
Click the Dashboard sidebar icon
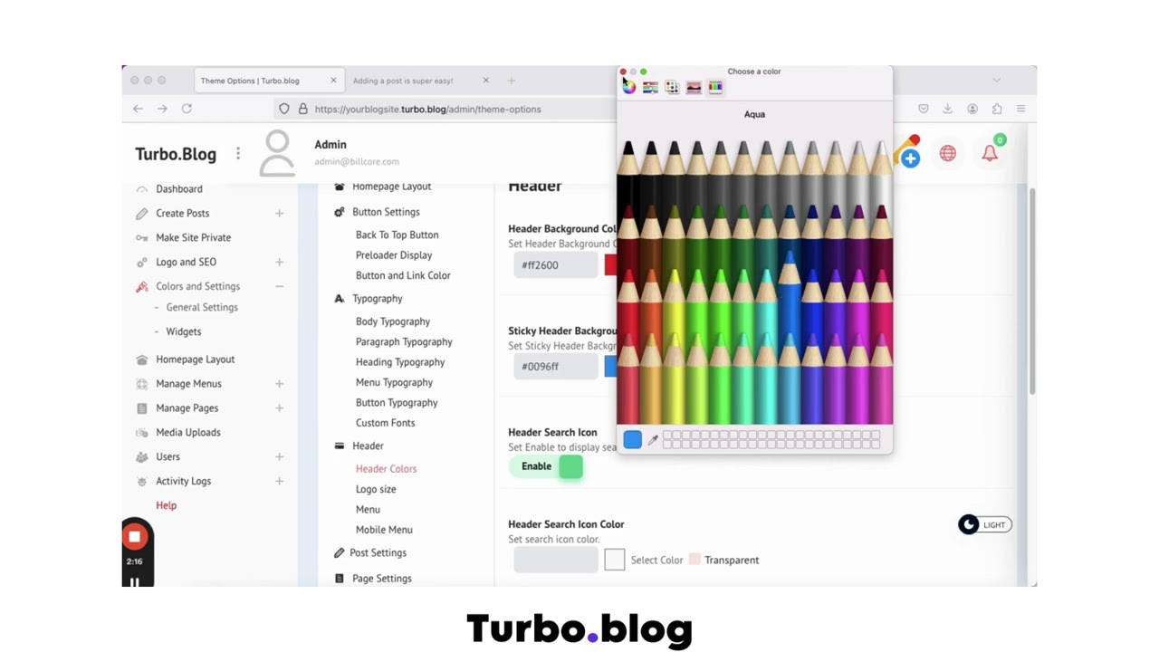(142, 189)
